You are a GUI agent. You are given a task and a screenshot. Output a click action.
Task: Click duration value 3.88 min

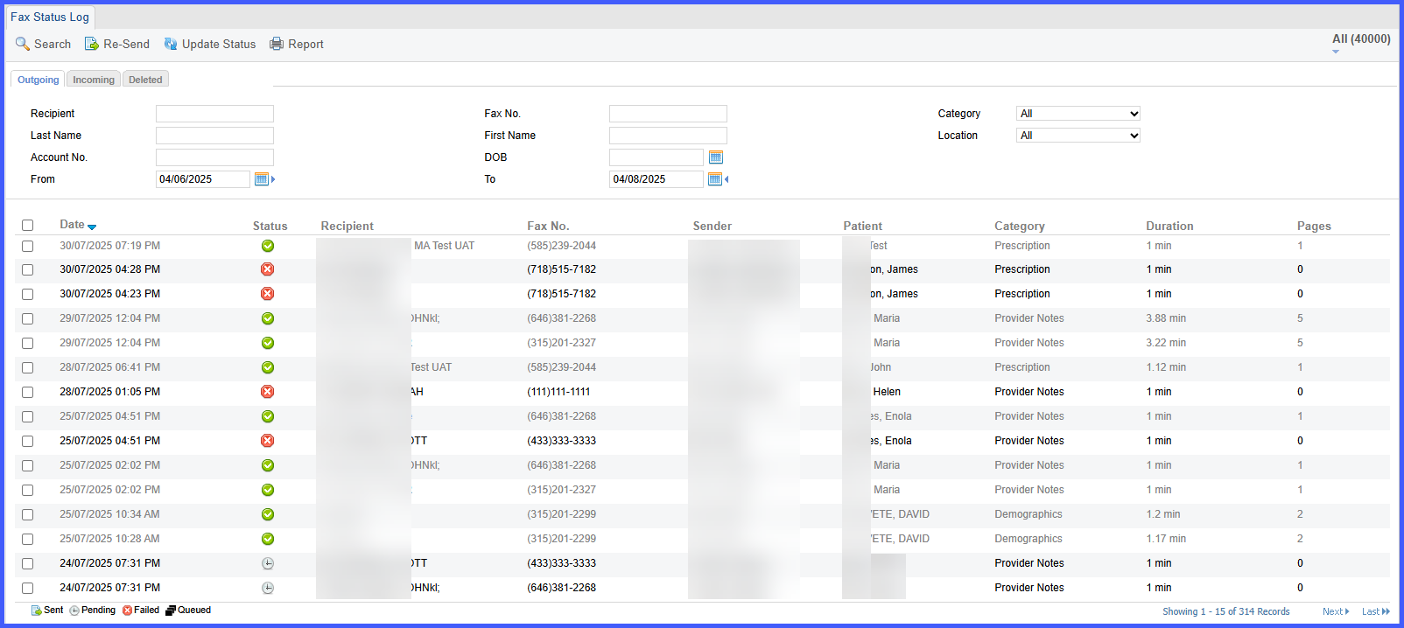[1166, 318]
